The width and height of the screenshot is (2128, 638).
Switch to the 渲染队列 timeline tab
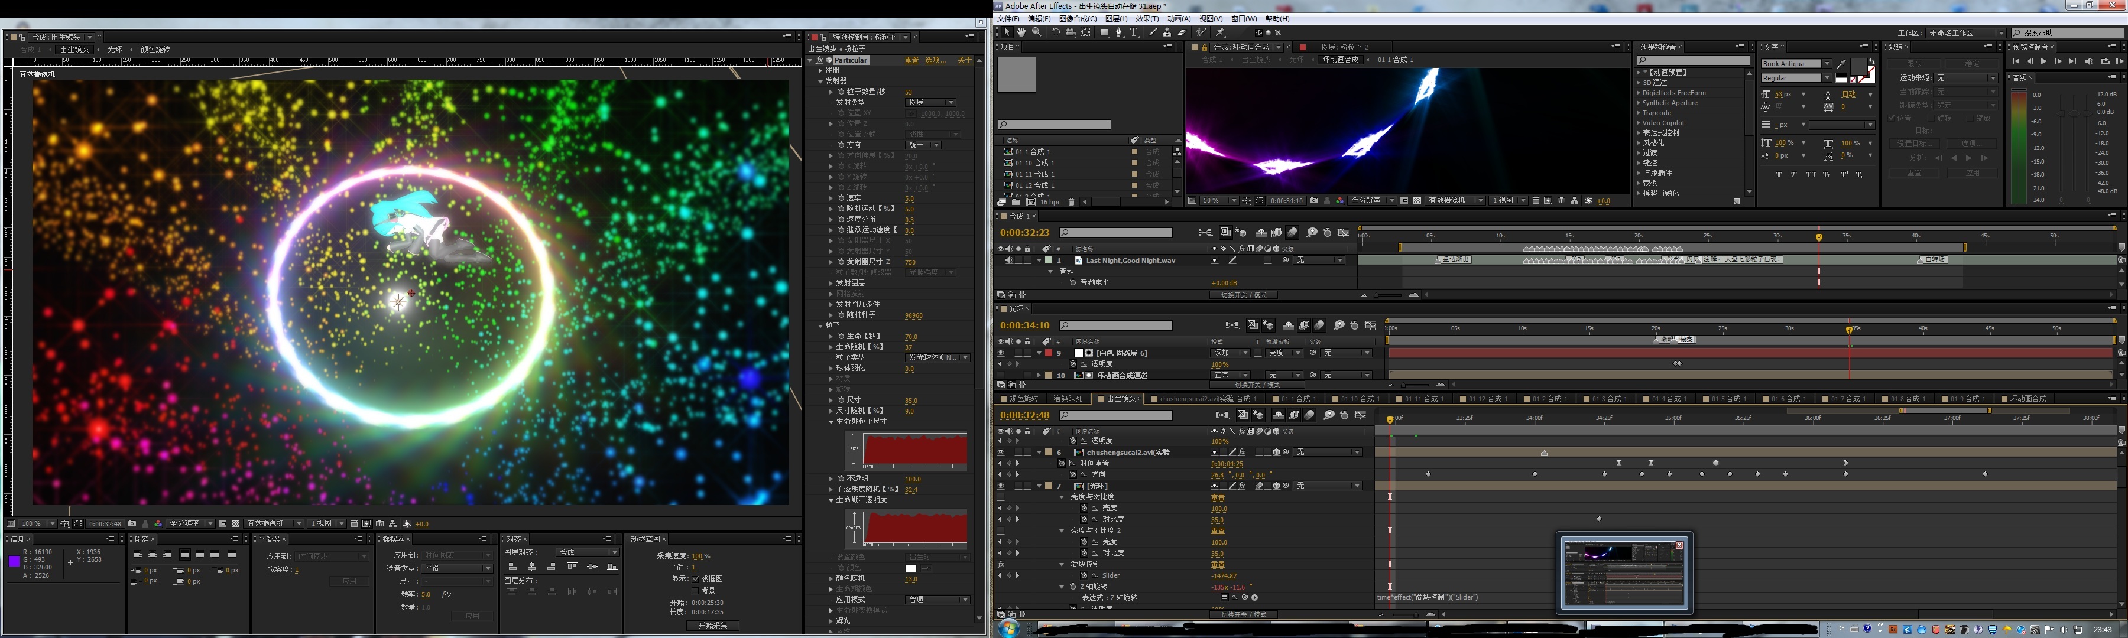pos(1068,399)
